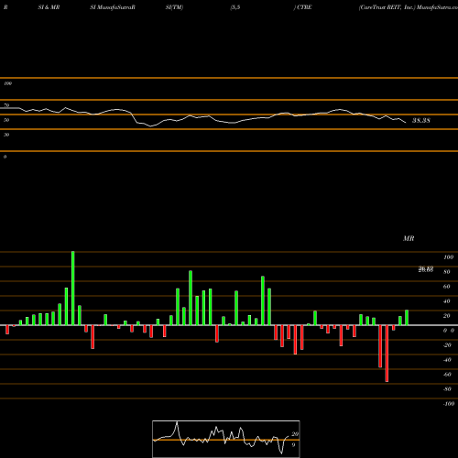Click the MR axis label 40

[446, 301]
